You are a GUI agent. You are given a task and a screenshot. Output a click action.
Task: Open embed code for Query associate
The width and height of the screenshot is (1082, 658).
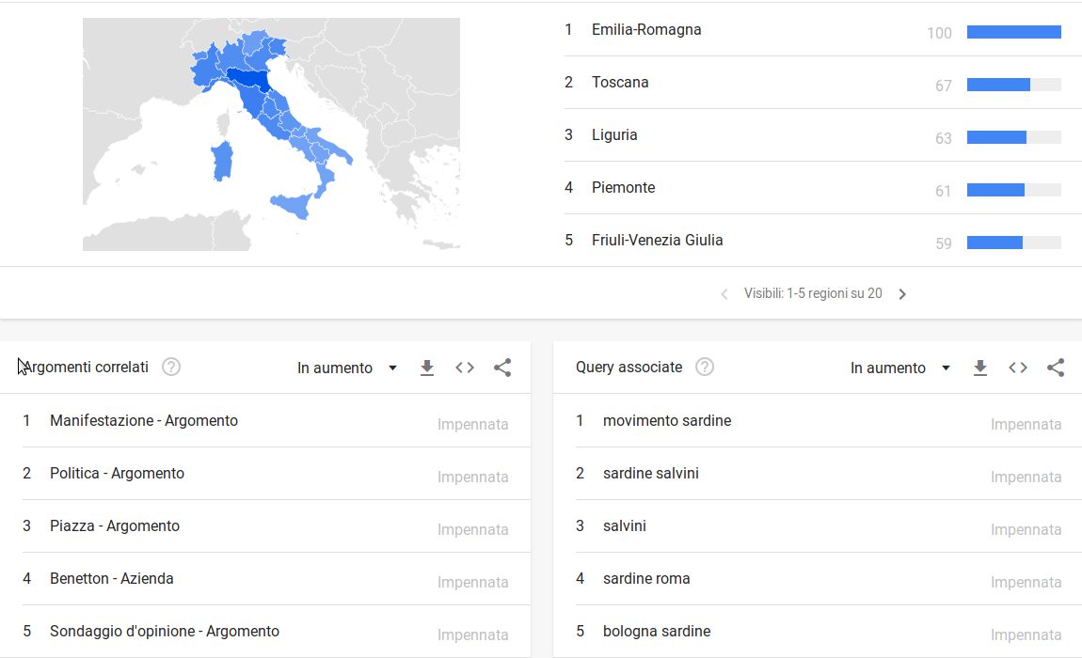[1018, 368]
